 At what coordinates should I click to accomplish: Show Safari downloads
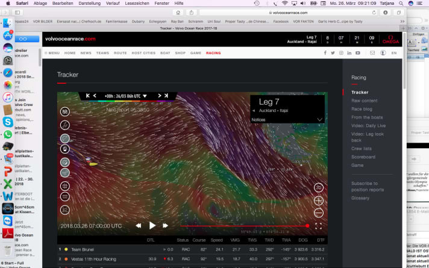386,13
